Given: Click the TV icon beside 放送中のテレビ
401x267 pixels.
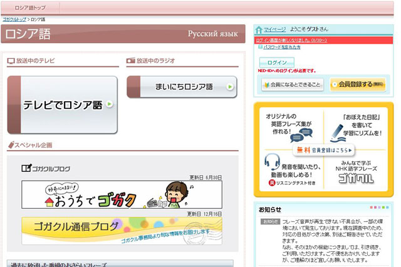Looking at the screenshot, I should point(11,61).
